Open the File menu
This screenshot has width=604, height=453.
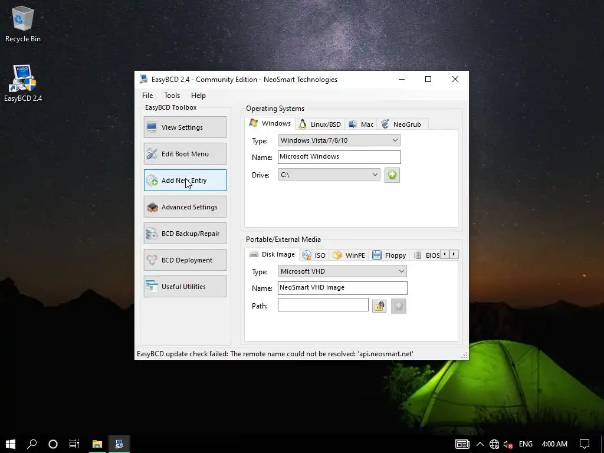tap(147, 96)
